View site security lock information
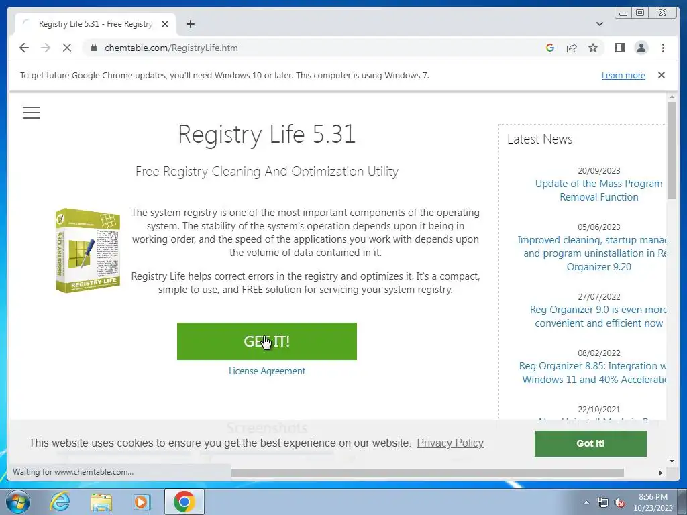This screenshot has height=515, width=687. (94, 48)
